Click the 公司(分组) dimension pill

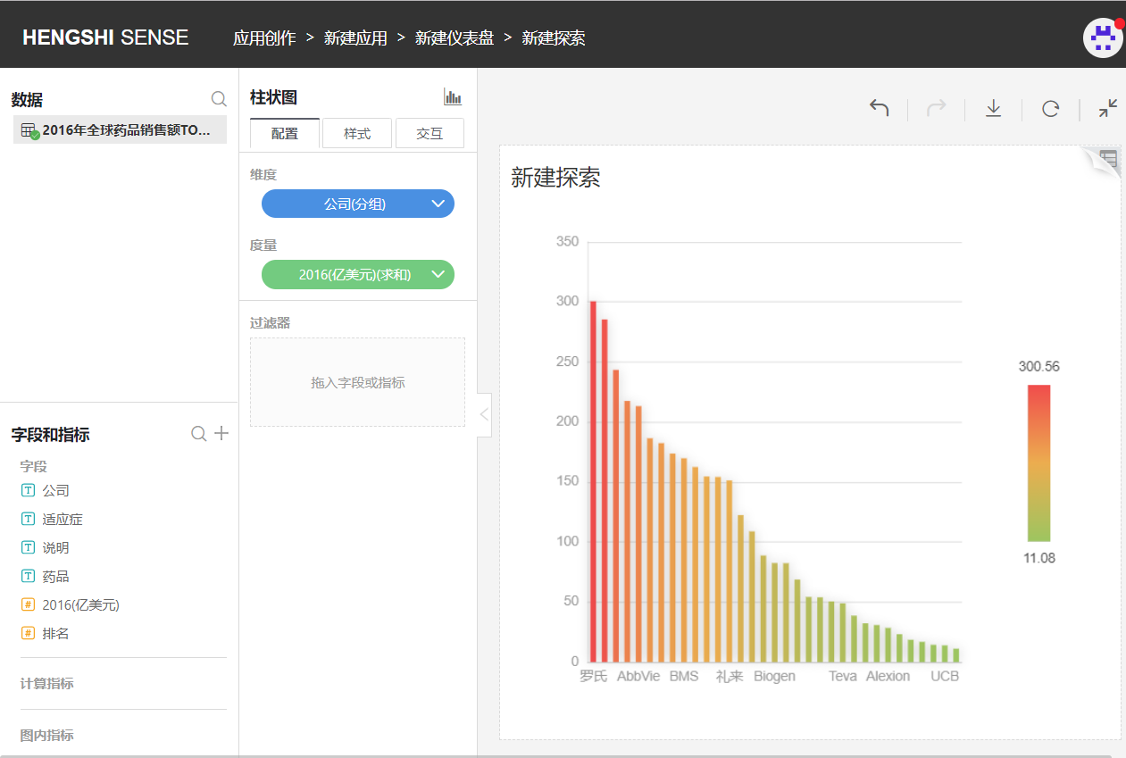[x=357, y=204]
